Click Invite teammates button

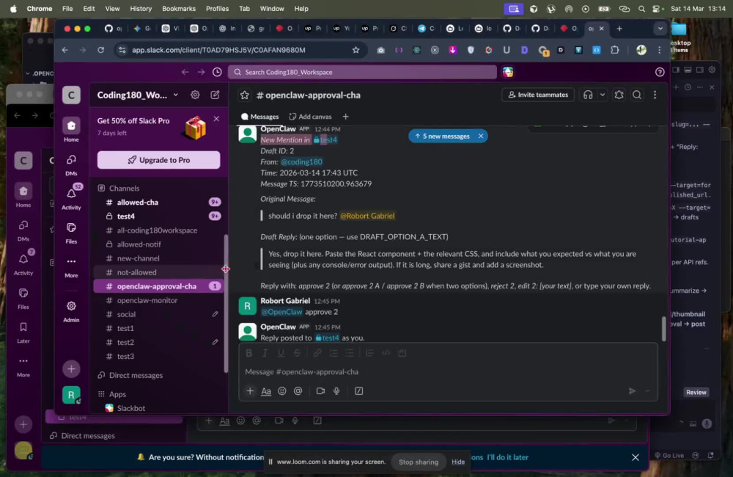click(537, 95)
